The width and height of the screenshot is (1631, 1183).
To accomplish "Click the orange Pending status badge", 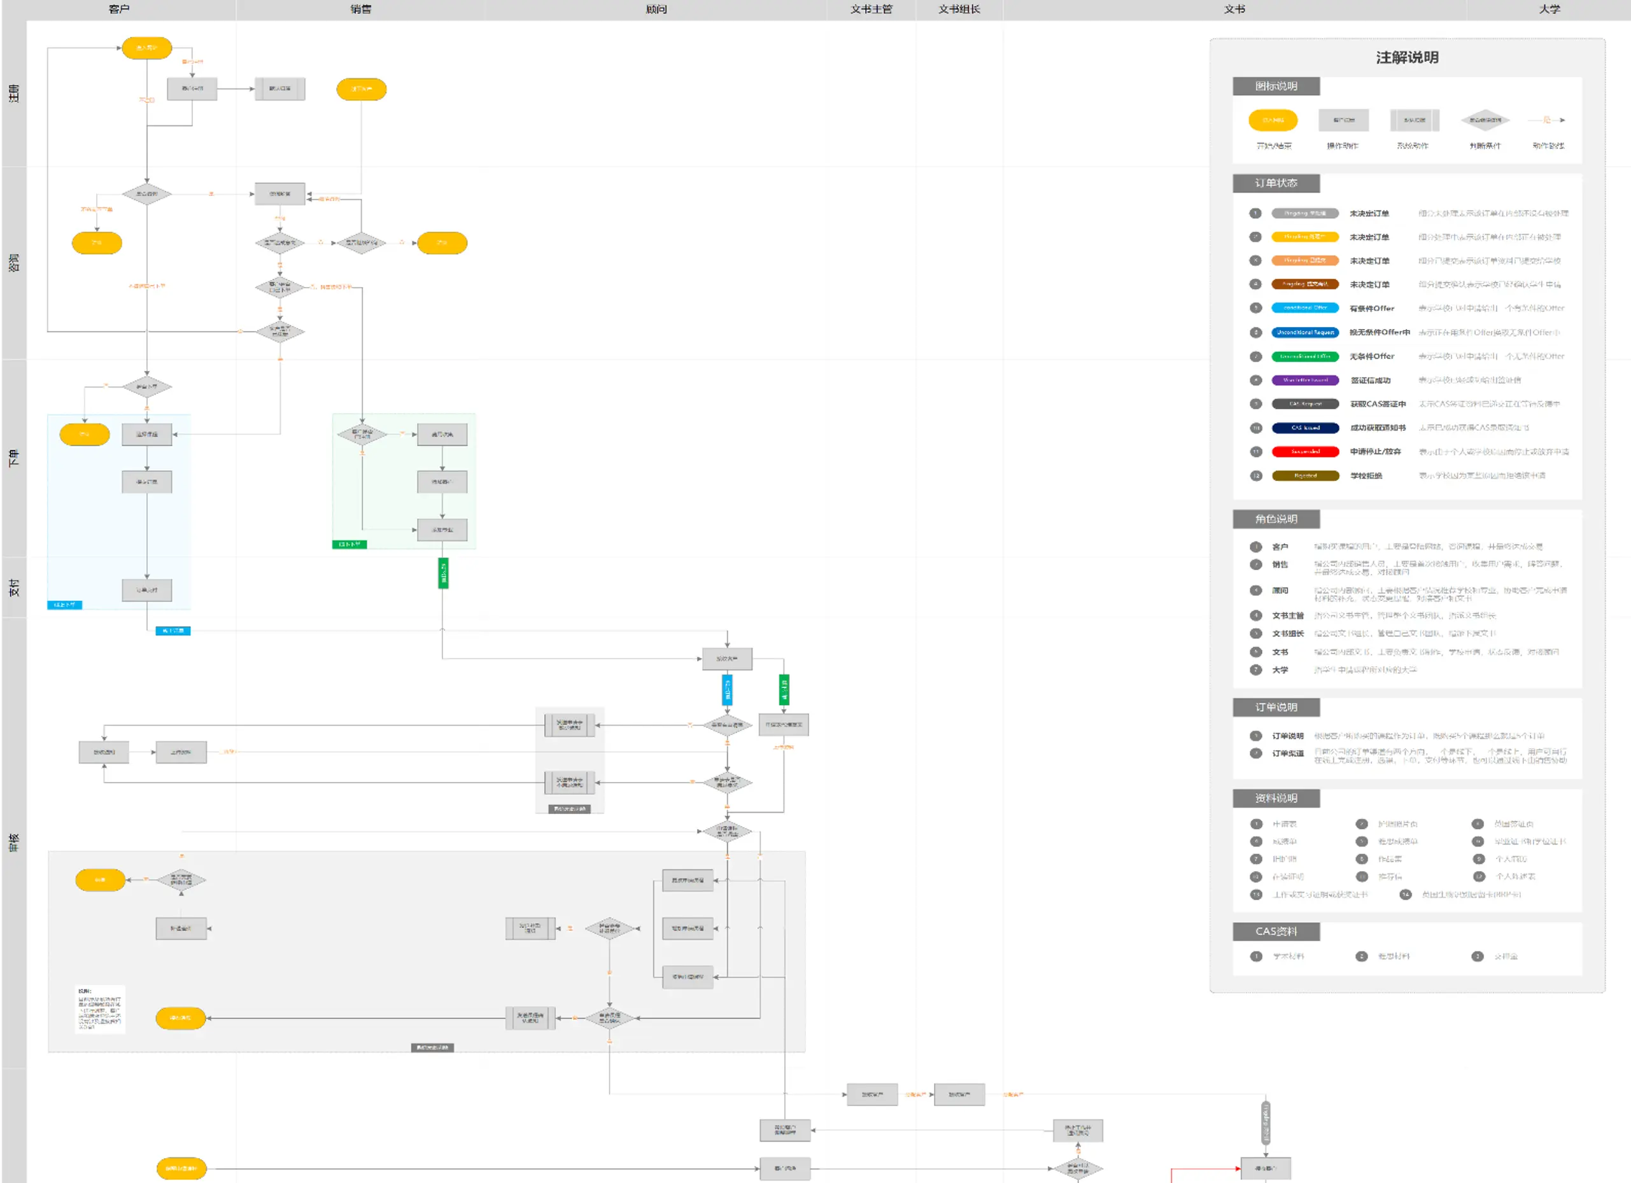I will (1305, 261).
